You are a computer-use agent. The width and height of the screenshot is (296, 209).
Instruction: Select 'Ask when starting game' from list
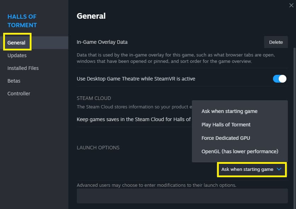coord(229,111)
